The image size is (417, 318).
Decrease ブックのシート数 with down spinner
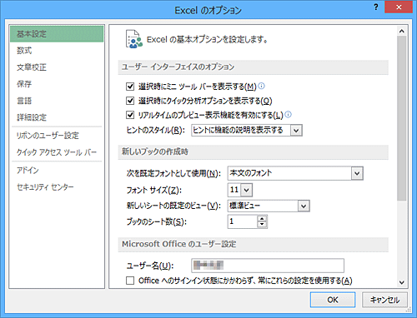tap(262, 225)
